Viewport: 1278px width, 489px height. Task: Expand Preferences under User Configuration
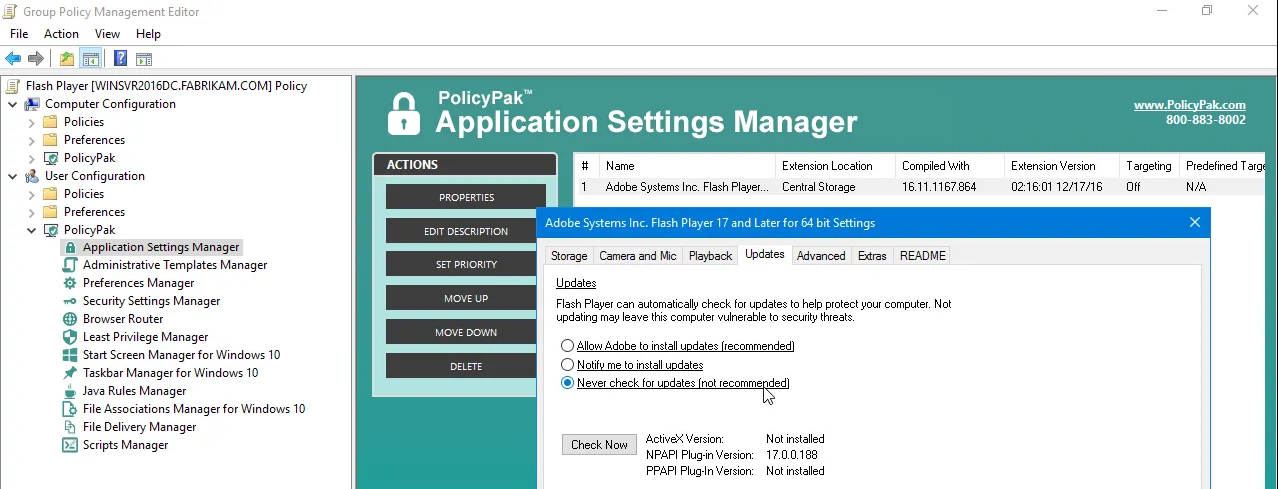[32, 212]
